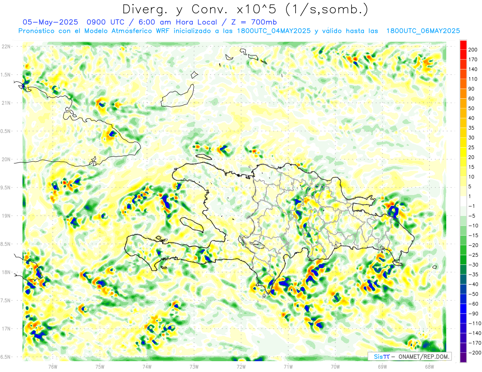This screenshot has width=482, height=372.
Task: Click the '74W' longitude label
Action: coord(147,367)
